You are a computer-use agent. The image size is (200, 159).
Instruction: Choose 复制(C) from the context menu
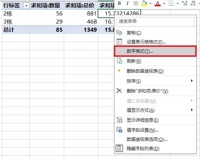[x=155, y=33]
